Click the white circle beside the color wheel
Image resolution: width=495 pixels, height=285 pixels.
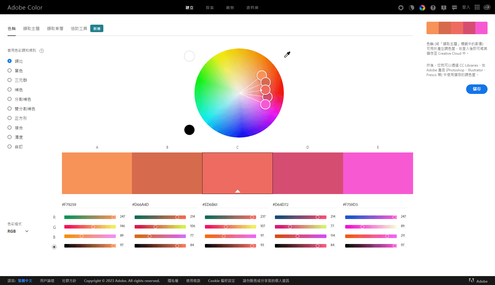pyautogui.click(x=189, y=56)
